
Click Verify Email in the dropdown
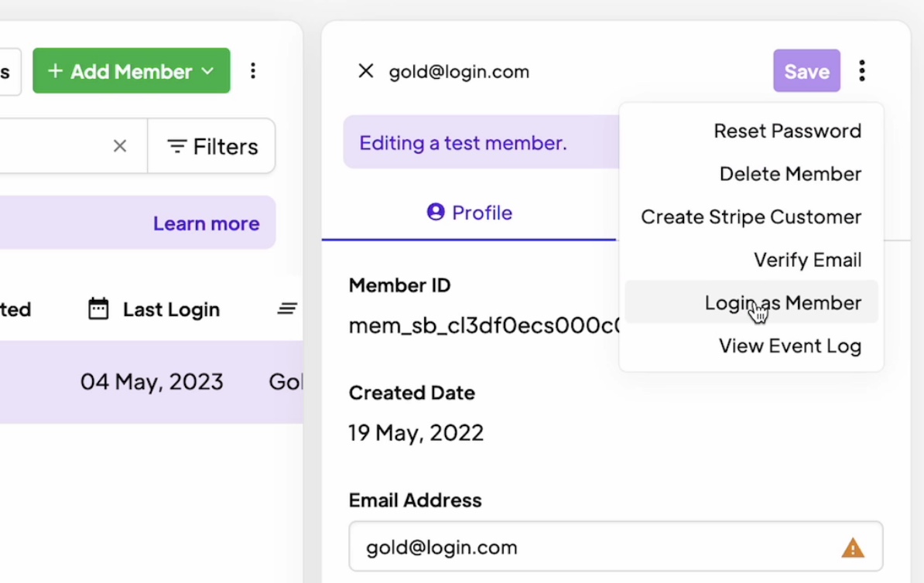click(x=807, y=260)
